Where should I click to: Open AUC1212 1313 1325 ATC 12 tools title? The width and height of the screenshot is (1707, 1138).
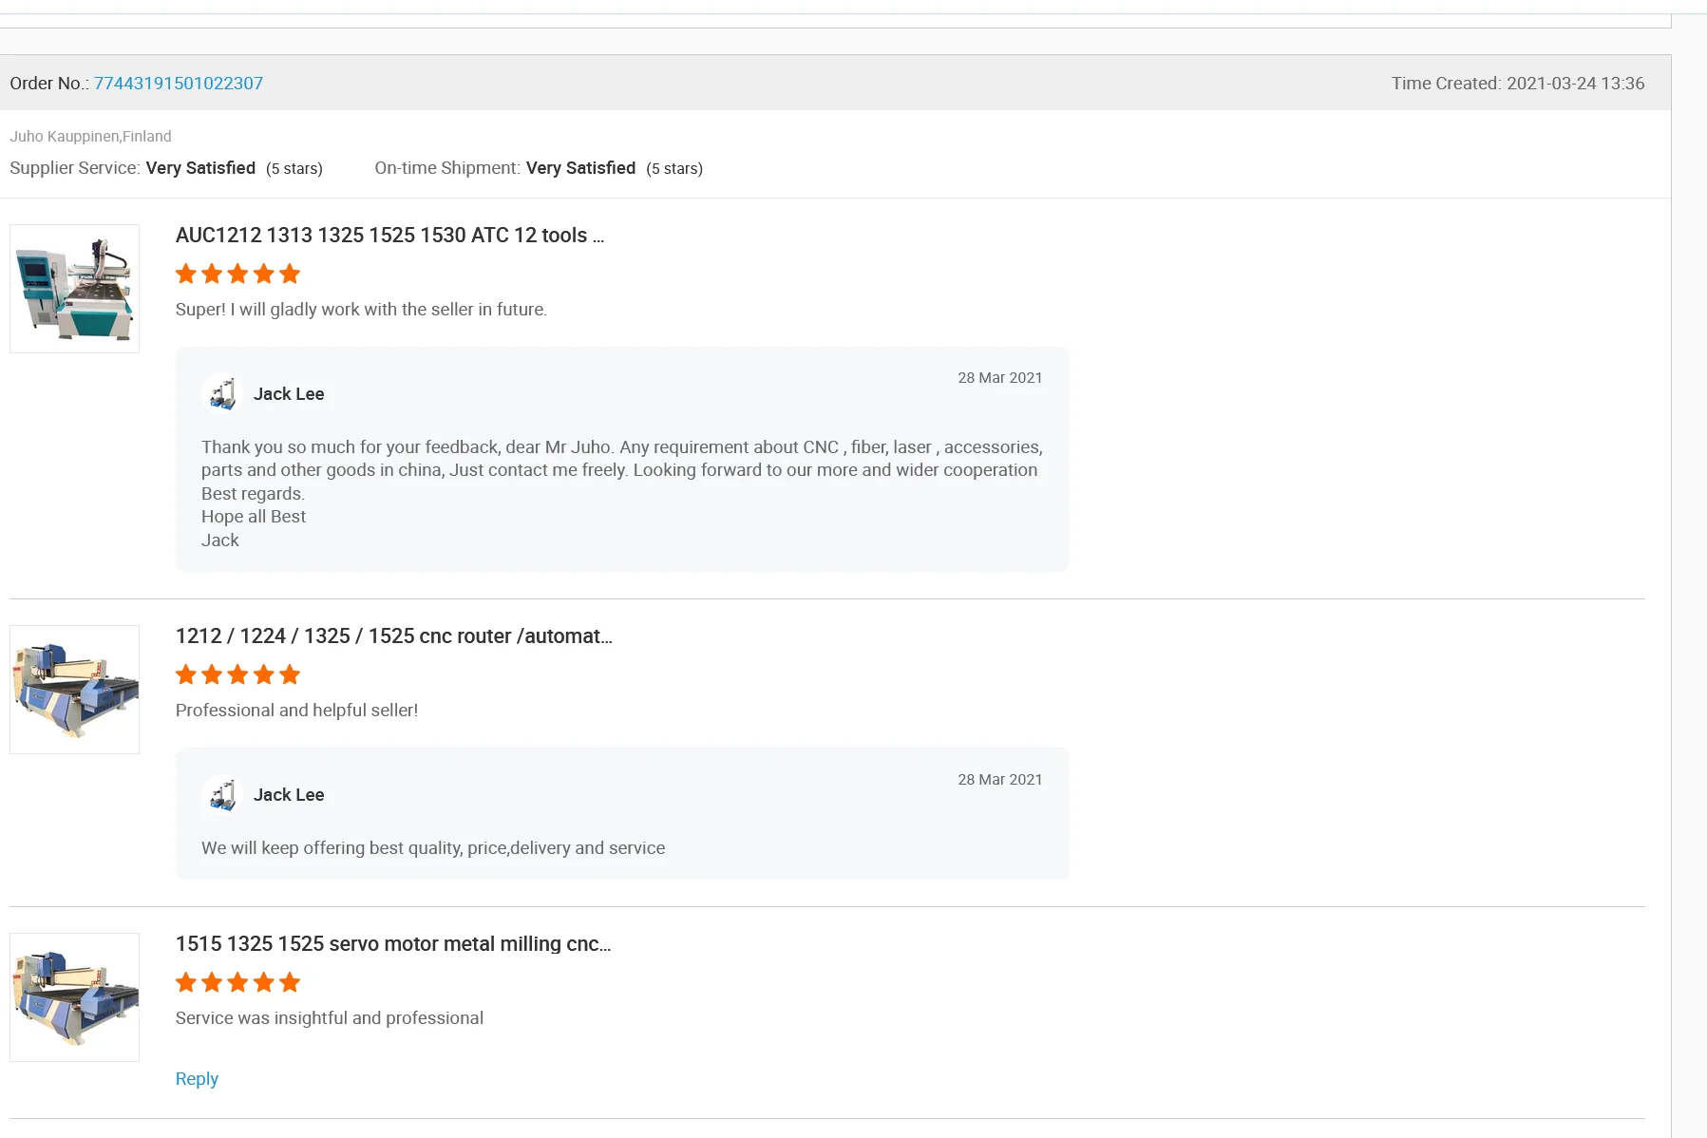[389, 236]
